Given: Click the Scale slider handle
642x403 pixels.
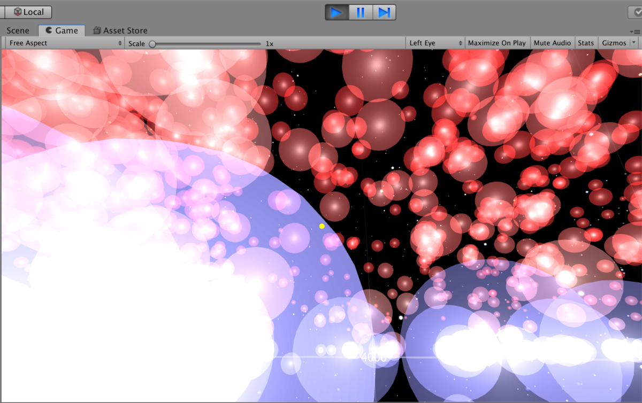Looking at the screenshot, I should pyautogui.click(x=152, y=44).
